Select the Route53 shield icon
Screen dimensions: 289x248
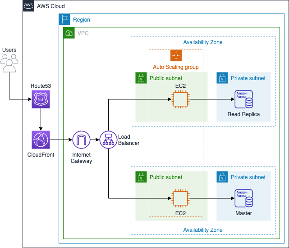pos(41,99)
